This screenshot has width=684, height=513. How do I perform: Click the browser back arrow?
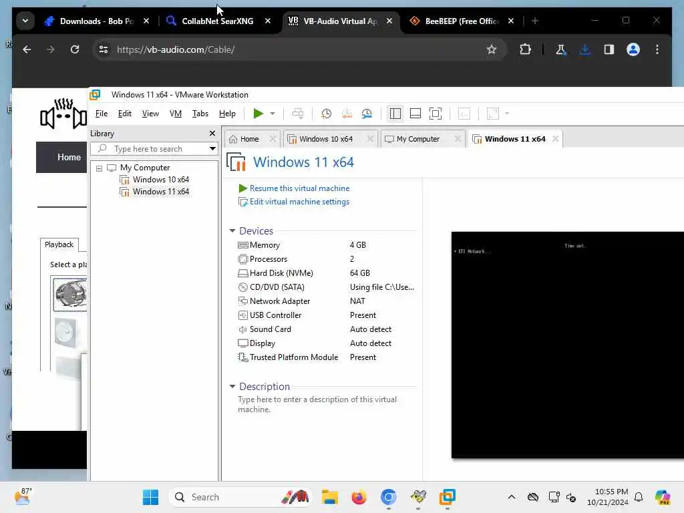(27, 49)
